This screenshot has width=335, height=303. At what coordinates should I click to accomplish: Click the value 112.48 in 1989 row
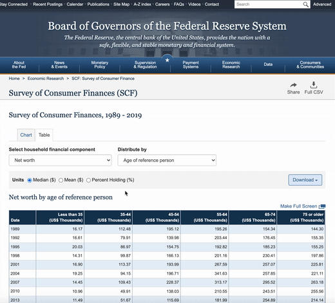point(124,229)
